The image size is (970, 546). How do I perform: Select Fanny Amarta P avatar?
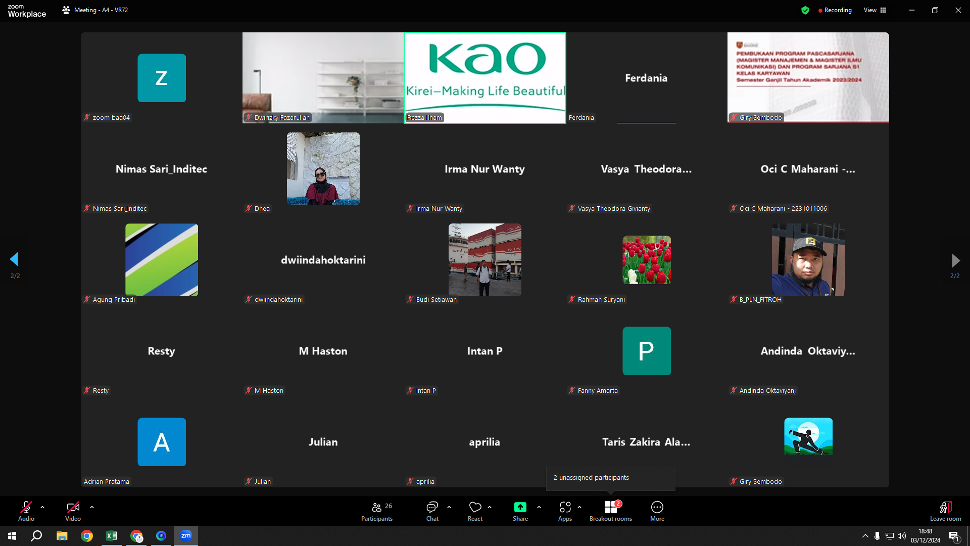[x=647, y=351]
